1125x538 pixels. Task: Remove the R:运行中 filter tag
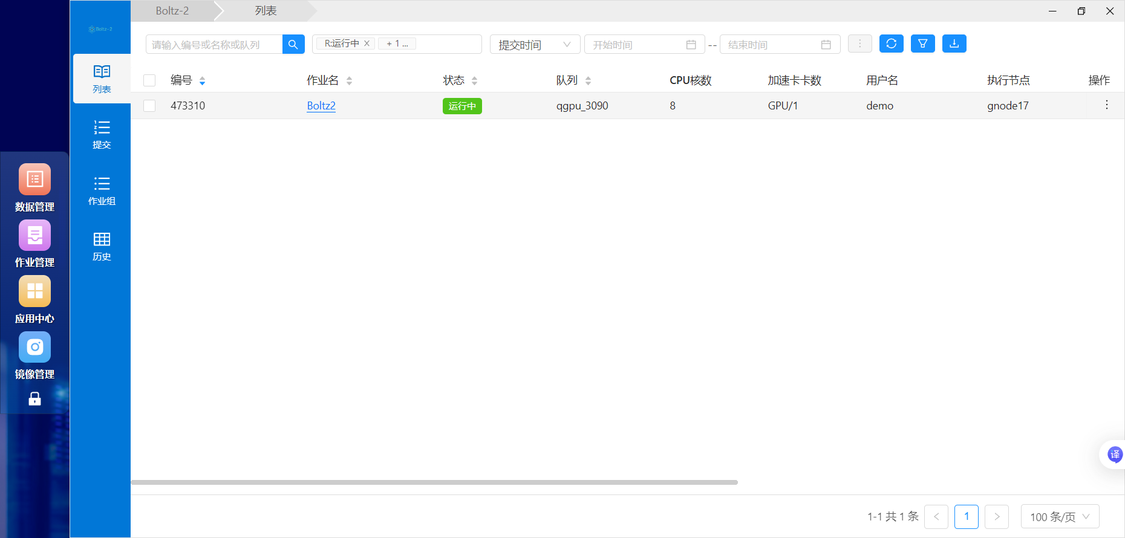coord(367,44)
